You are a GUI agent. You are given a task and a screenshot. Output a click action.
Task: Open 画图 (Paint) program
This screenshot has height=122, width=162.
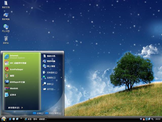[12, 76]
